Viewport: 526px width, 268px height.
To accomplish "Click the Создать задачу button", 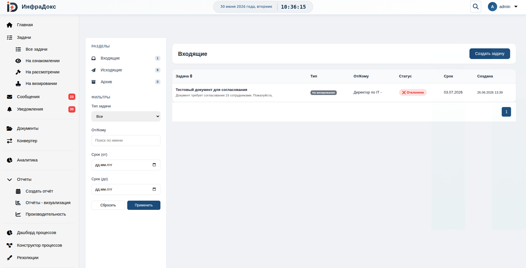I will tap(490, 54).
